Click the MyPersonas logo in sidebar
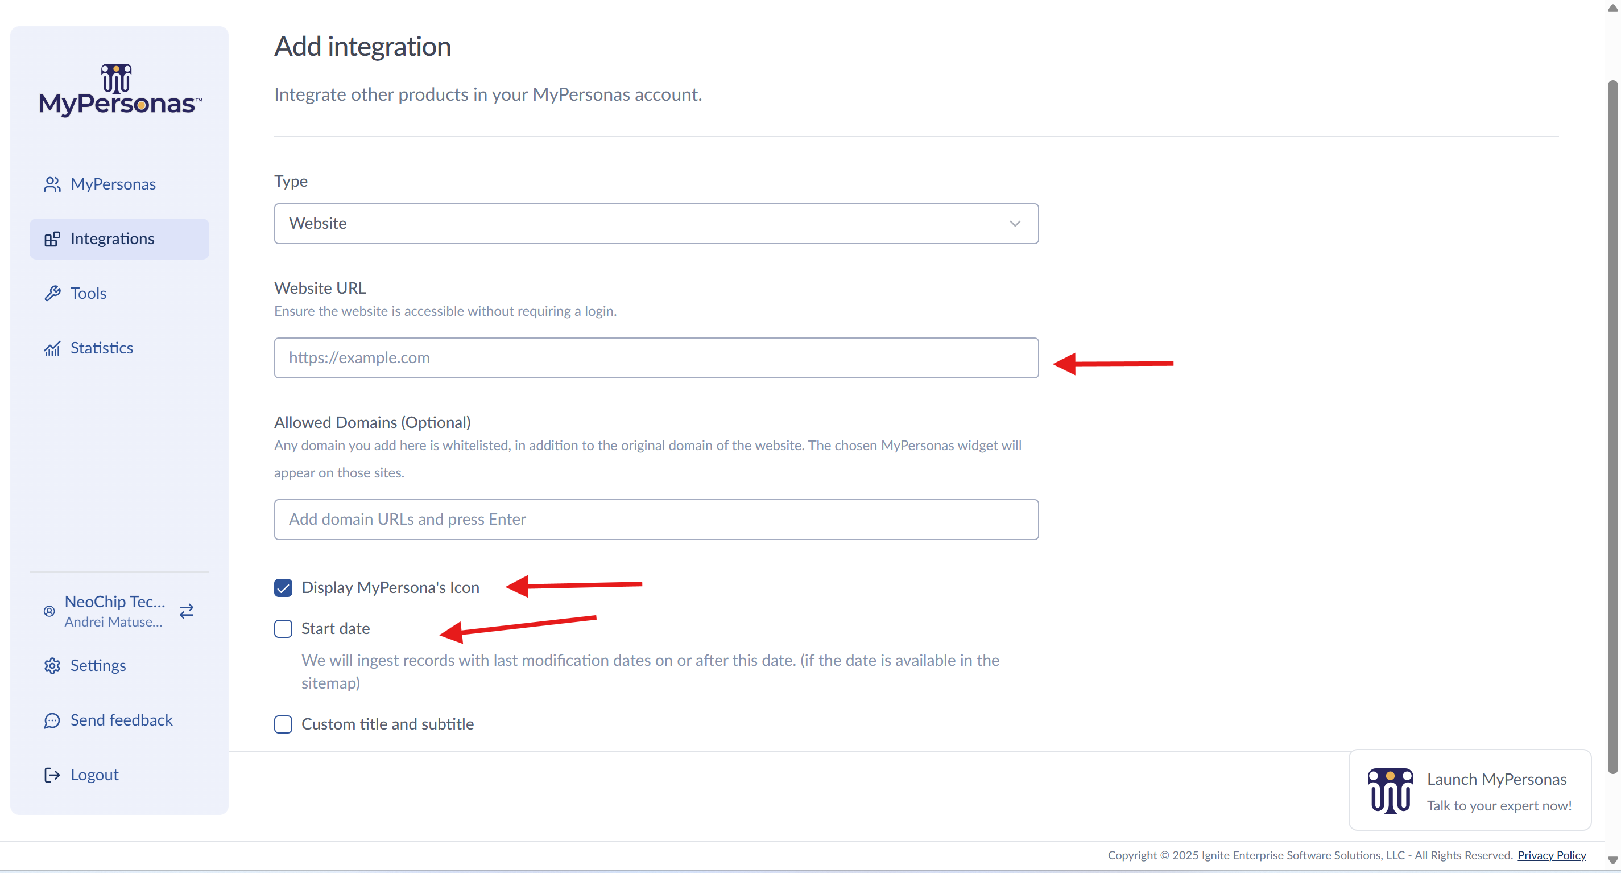 point(119,90)
